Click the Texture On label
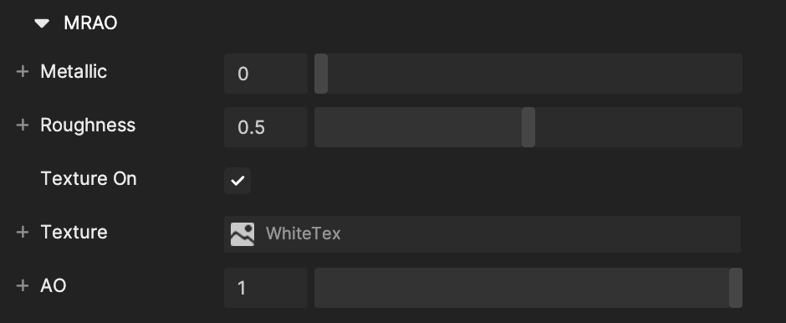Screen dimensions: 786x323 point(89,178)
